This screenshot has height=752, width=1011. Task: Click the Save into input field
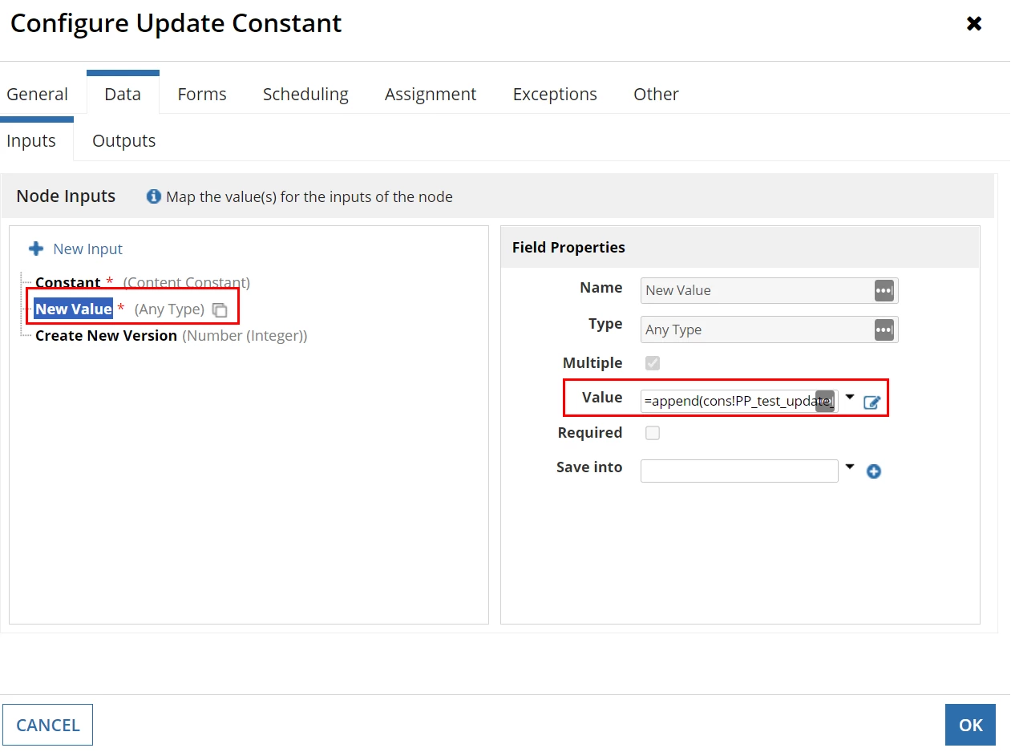point(739,471)
